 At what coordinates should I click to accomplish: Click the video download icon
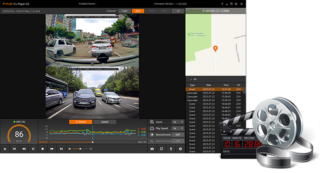(171, 149)
